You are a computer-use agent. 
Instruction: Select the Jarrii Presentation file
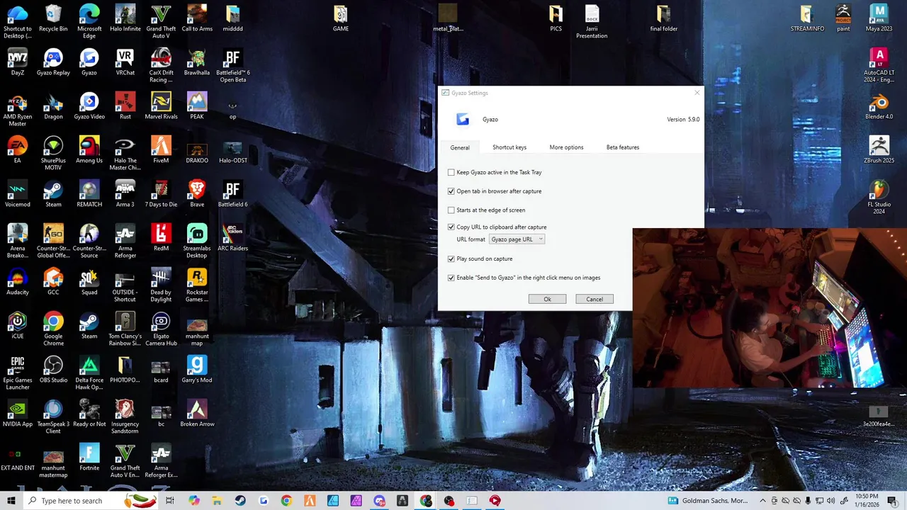click(592, 22)
